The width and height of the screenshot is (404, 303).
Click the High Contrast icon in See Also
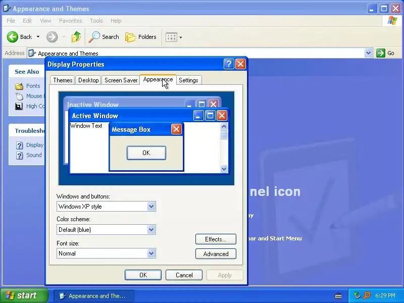pos(19,106)
